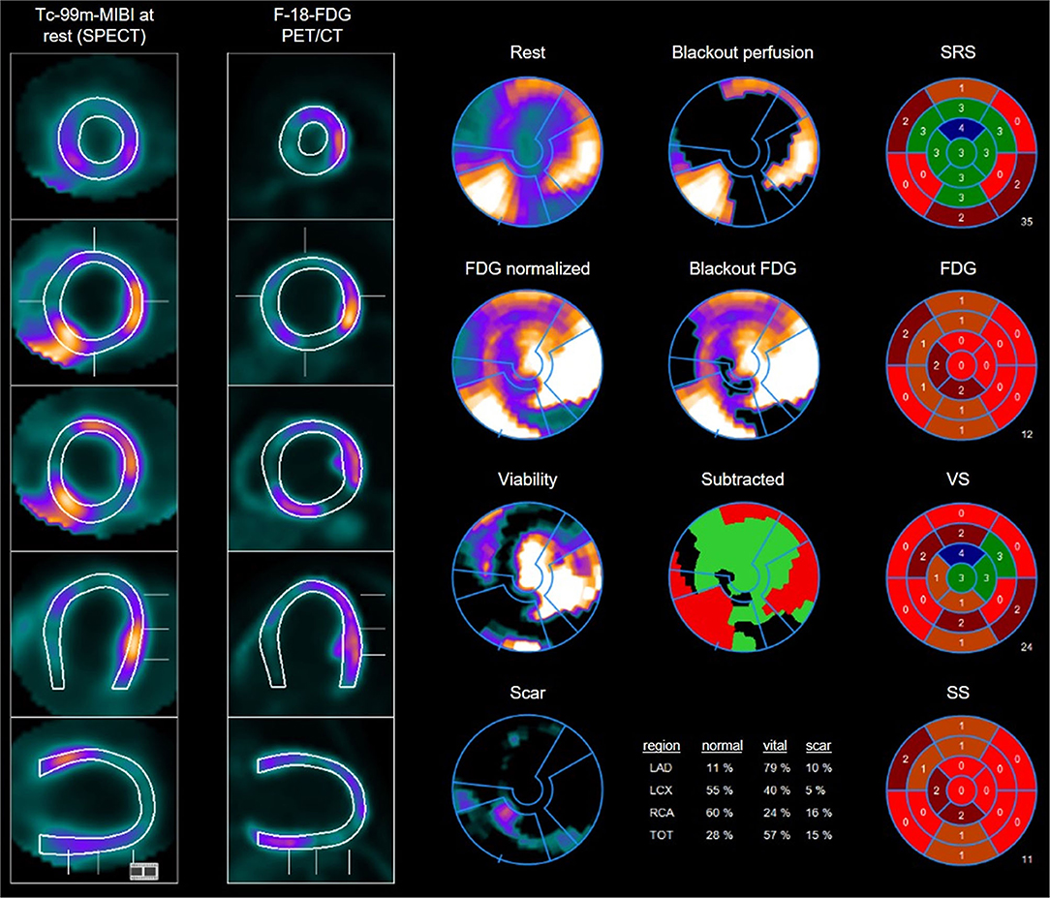
Task: Click the underlined 'region' table header
Action: 662,746
